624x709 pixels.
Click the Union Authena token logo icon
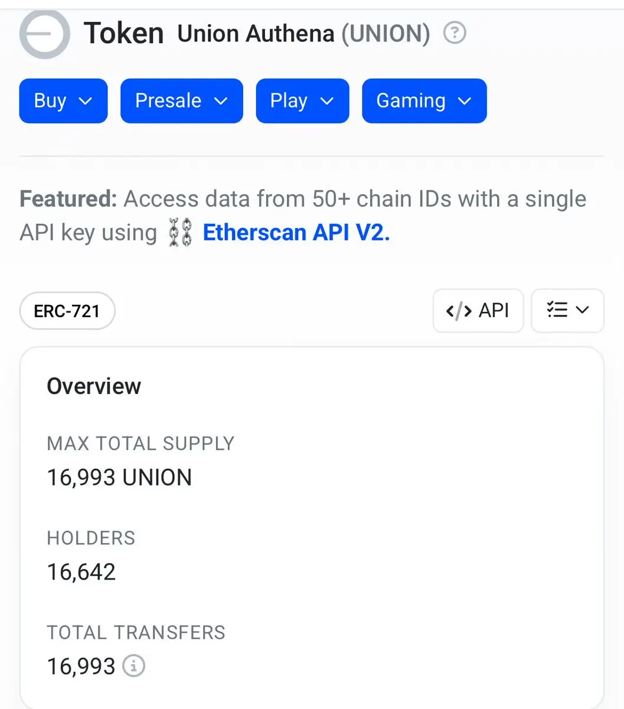[45, 34]
